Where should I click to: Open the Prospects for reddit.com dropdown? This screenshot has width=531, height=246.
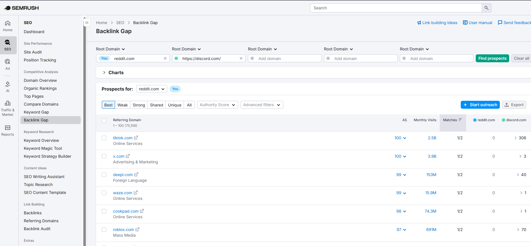[x=152, y=89]
